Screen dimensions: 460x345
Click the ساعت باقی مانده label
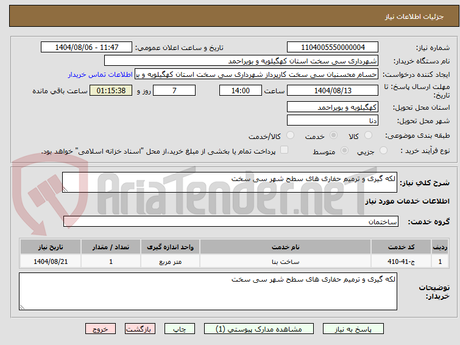pyautogui.click(x=60, y=91)
